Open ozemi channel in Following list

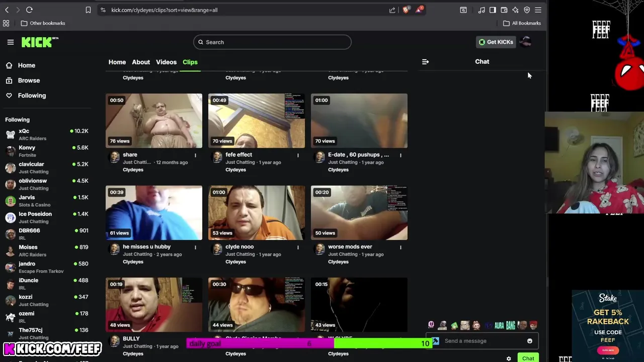click(x=47, y=317)
